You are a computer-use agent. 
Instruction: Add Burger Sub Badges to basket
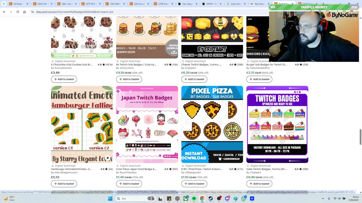click(x=259, y=79)
